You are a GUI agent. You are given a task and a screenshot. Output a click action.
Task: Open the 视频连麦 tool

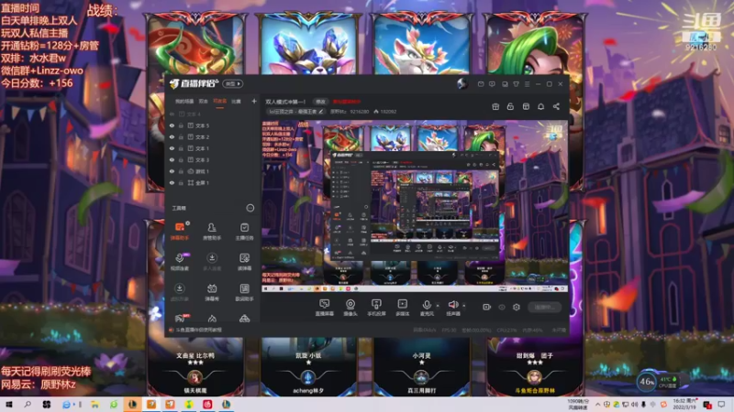pyautogui.click(x=180, y=262)
